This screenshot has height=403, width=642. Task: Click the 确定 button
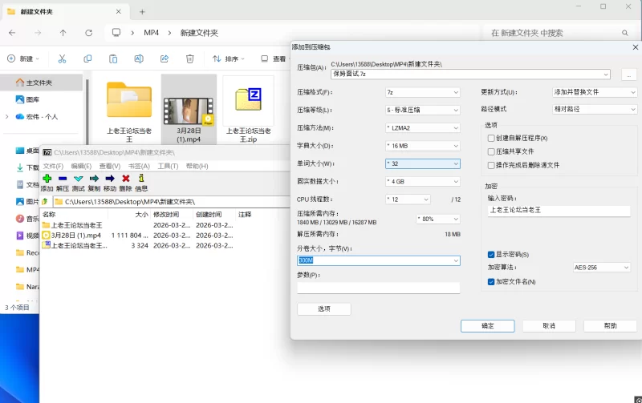[487, 326]
